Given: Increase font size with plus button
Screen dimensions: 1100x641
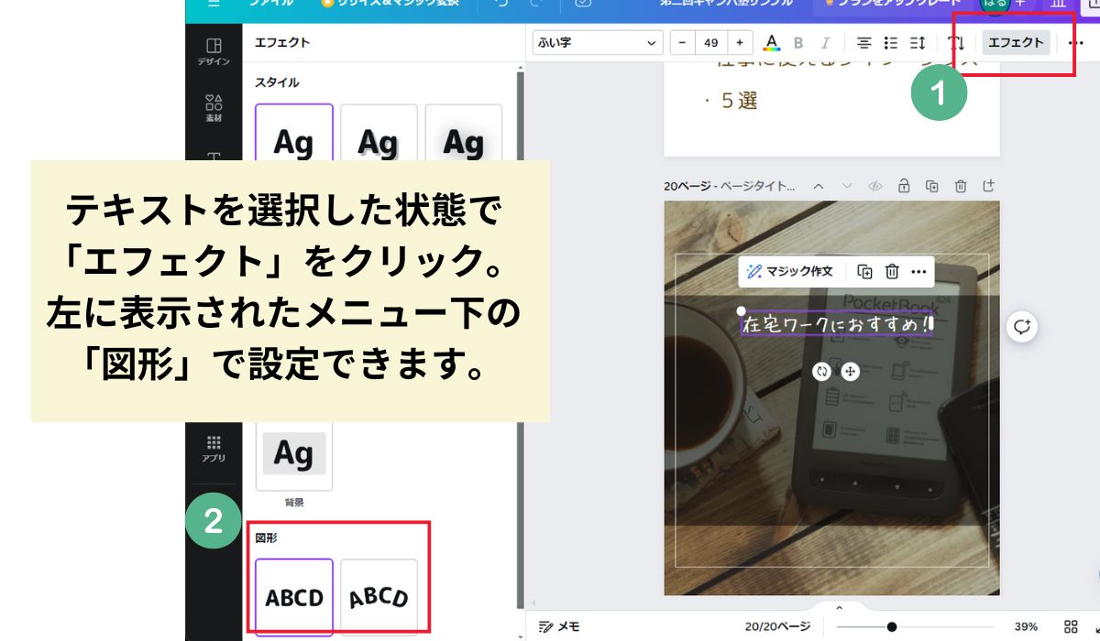Looking at the screenshot, I should coord(739,43).
